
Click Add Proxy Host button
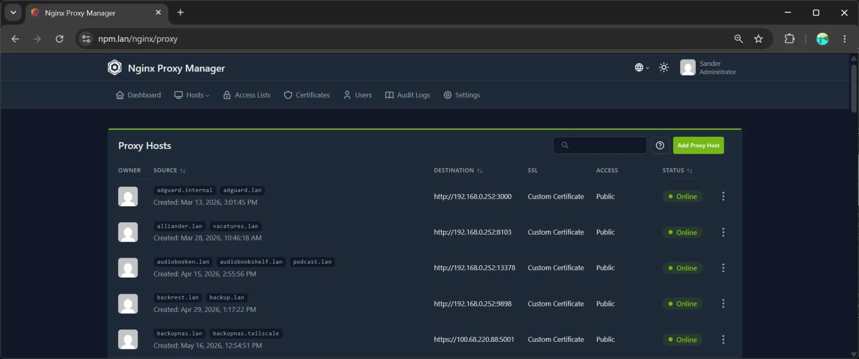[x=698, y=145]
